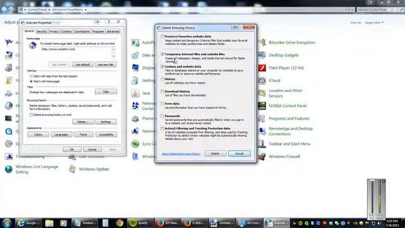
Task: Check the Form data checkbox
Action: click(163, 104)
